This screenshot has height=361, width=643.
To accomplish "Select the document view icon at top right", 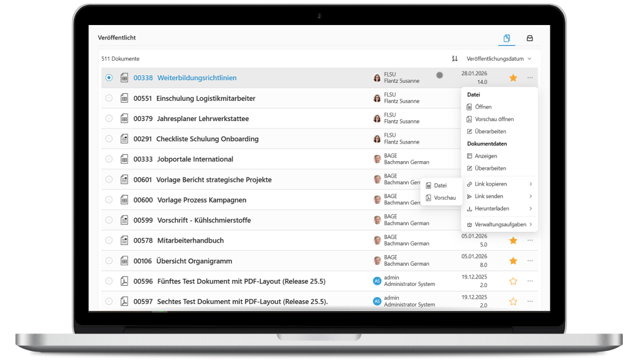I will [507, 38].
